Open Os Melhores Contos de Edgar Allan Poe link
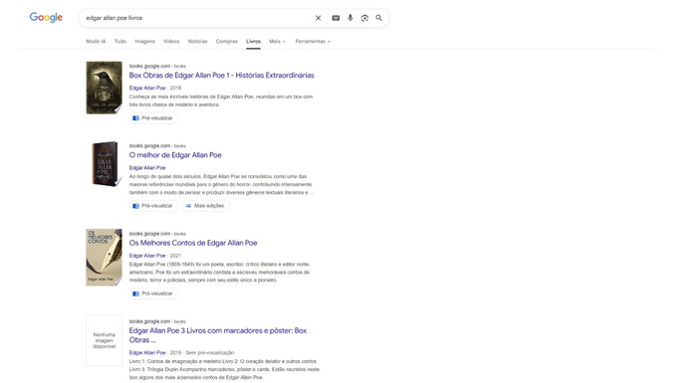Viewport: 681px width, 383px height. coord(193,243)
